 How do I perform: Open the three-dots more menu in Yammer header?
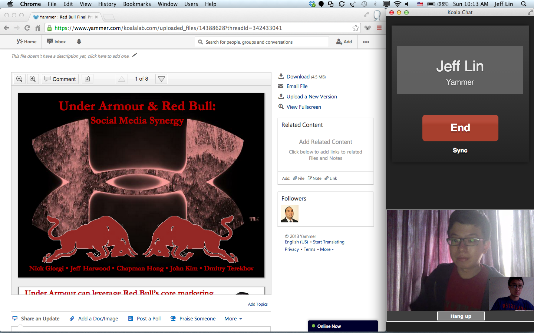click(366, 42)
